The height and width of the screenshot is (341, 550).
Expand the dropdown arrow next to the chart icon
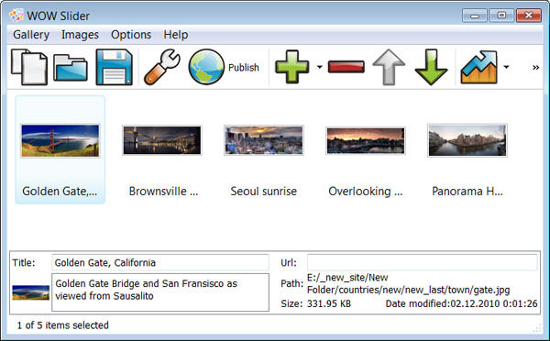click(x=506, y=67)
